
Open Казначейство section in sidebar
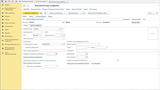coord(8,36)
